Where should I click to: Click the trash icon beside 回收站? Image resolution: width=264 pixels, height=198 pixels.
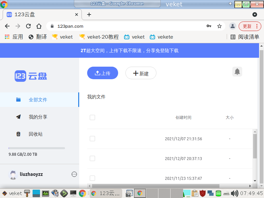[18, 134]
